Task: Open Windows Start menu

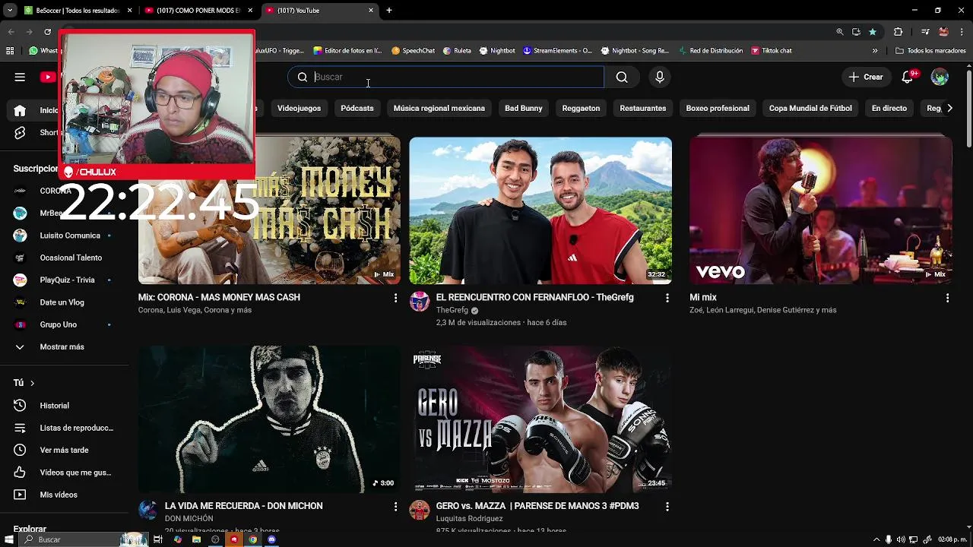Action: pyautogui.click(x=9, y=539)
